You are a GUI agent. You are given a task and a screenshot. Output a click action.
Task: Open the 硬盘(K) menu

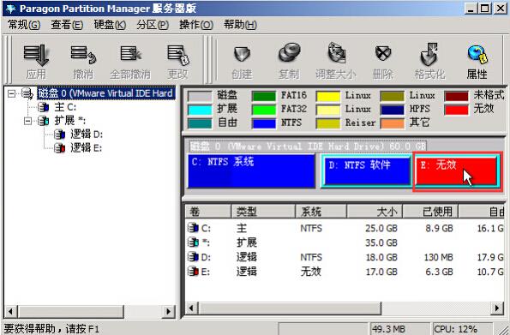(110, 25)
